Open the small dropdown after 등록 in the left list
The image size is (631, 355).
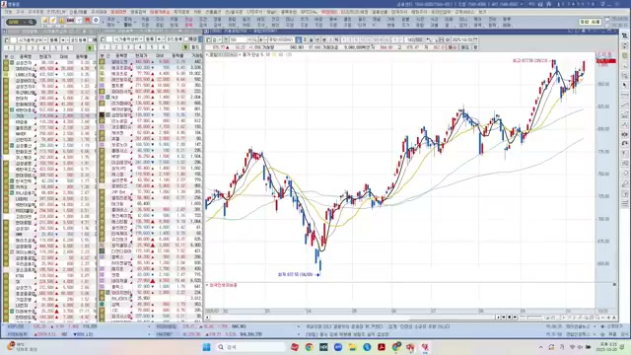(68, 39)
